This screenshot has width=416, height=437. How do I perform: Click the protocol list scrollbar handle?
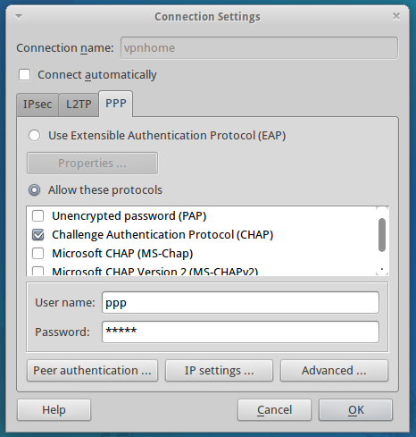point(382,235)
